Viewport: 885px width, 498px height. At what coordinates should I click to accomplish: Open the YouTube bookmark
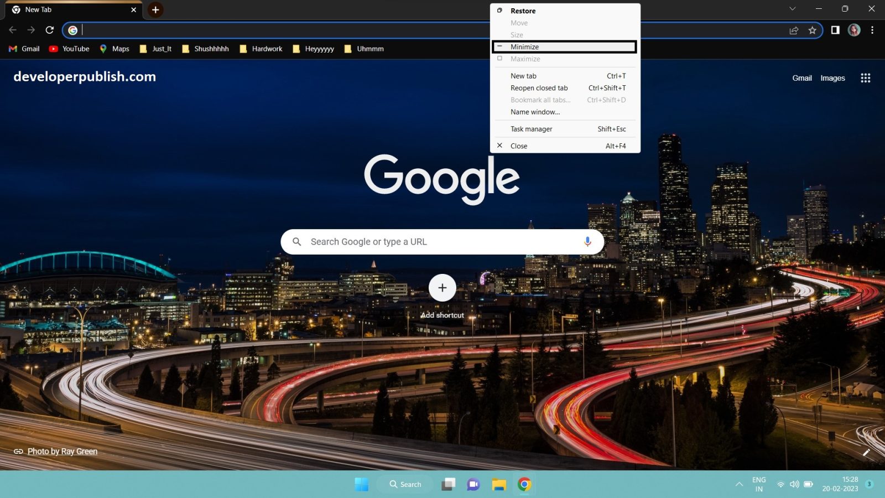pyautogui.click(x=70, y=49)
